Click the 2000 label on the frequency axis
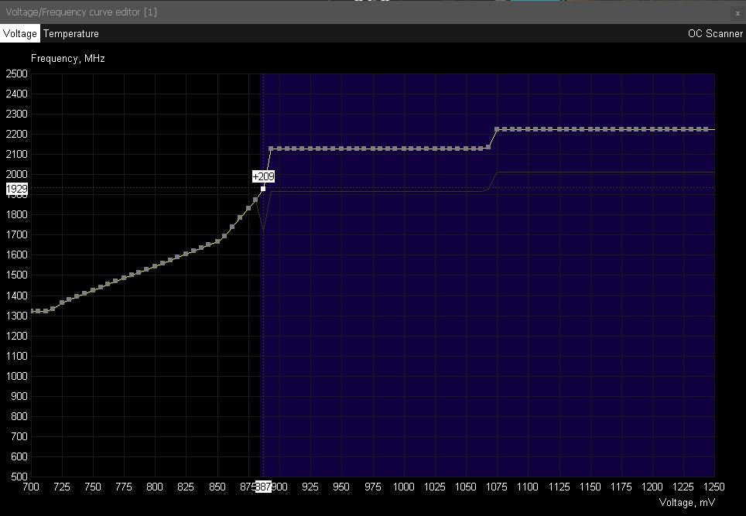The height and width of the screenshot is (516, 746). pos(17,175)
